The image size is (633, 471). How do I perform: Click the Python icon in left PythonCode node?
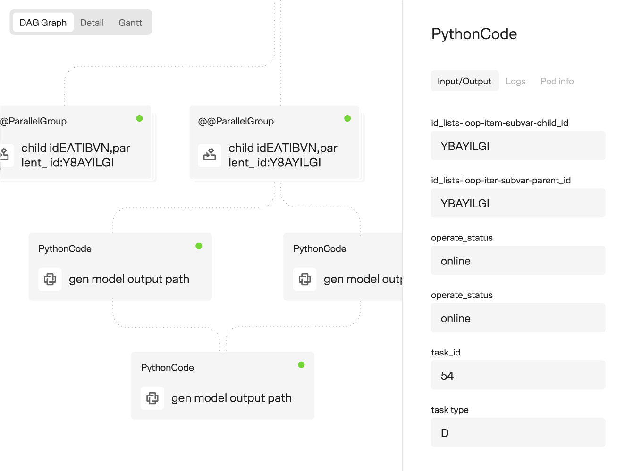[x=50, y=279]
